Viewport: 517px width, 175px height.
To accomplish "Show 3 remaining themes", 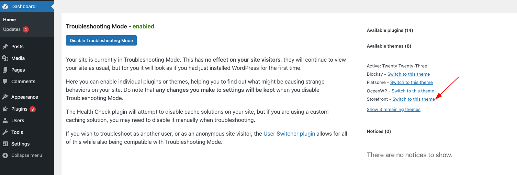I will point(394,110).
